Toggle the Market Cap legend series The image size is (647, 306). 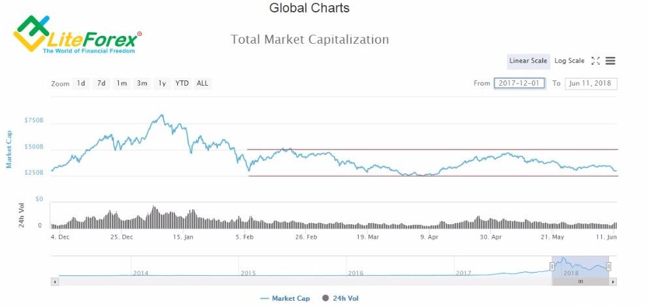click(x=285, y=299)
